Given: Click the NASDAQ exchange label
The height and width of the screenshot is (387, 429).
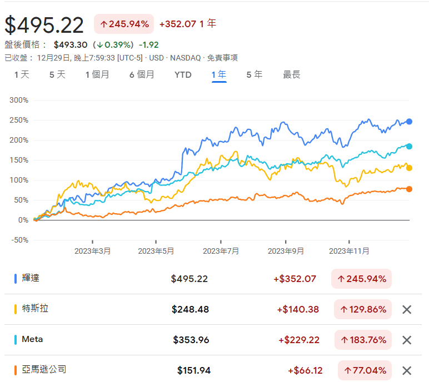Looking at the screenshot, I should click(x=186, y=58).
